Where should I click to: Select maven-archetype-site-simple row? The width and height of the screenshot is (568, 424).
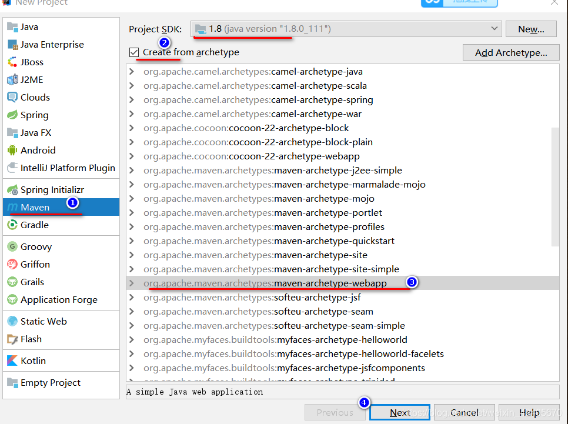pos(342,269)
